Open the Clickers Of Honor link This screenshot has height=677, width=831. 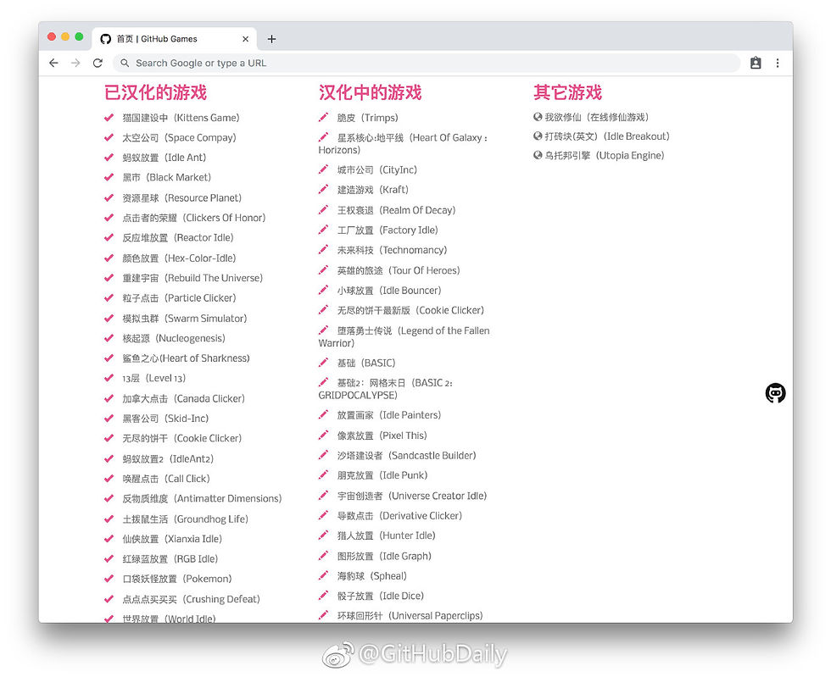194,218
